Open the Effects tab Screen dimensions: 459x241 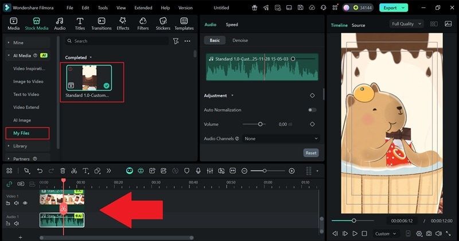click(x=123, y=24)
